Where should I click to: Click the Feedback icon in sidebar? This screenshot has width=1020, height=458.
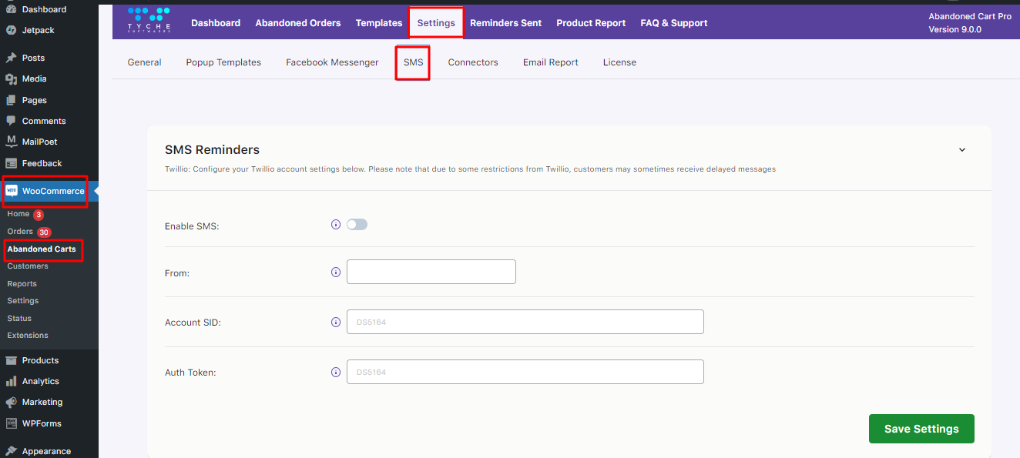(x=12, y=163)
